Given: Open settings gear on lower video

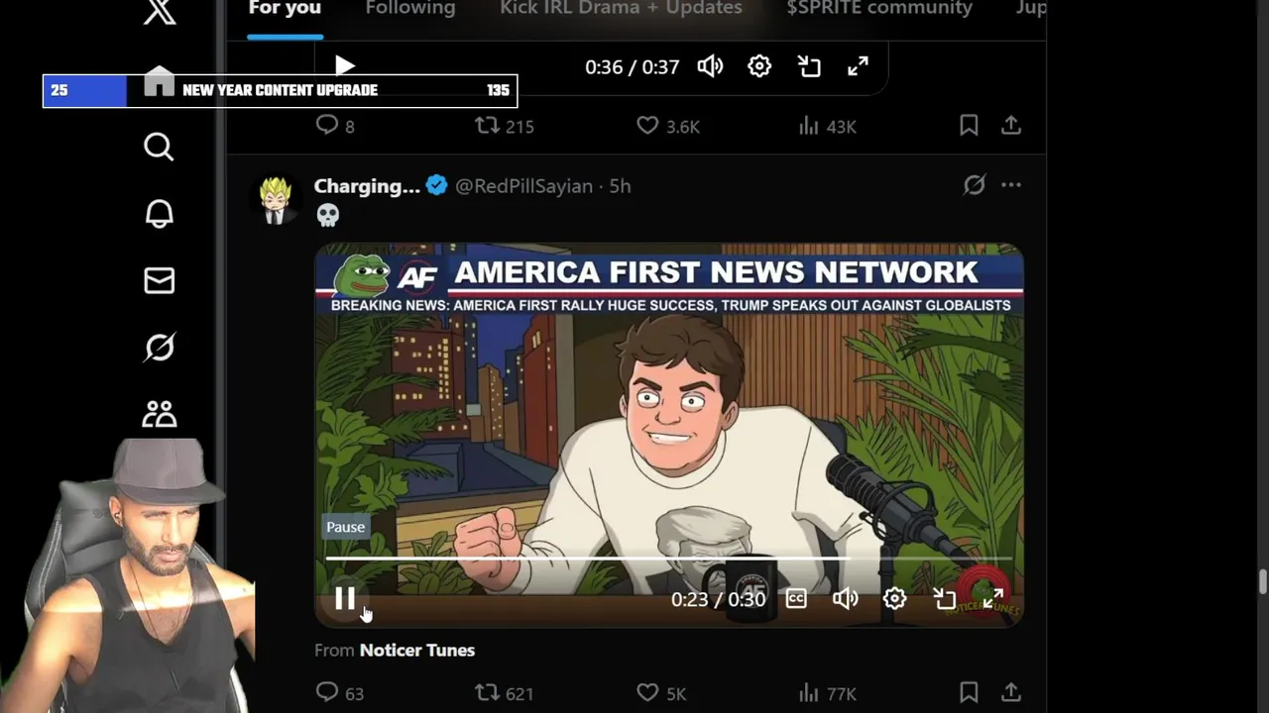Looking at the screenshot, I should 894,598.
